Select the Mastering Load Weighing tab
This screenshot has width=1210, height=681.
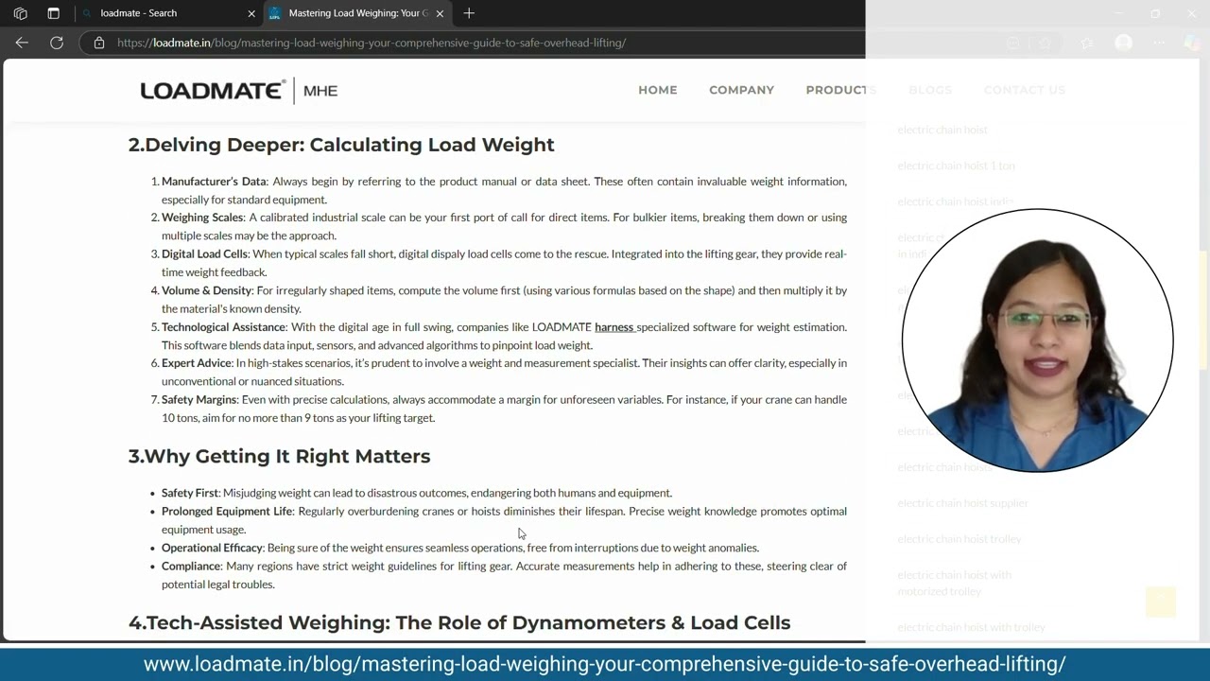coord(356,13)
